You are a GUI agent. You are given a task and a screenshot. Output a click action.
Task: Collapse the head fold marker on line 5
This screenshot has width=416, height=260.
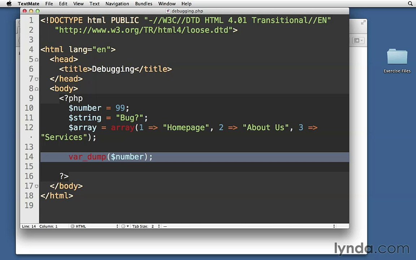(x=36, y=60)
